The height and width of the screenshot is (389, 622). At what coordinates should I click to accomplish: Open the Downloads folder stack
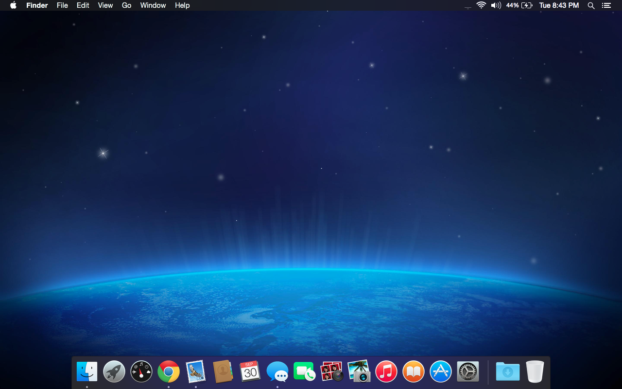tap(508, 372)
